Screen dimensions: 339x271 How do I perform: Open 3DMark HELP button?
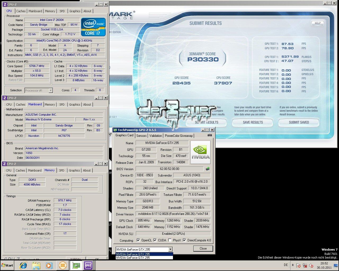[x=318, y=23]
